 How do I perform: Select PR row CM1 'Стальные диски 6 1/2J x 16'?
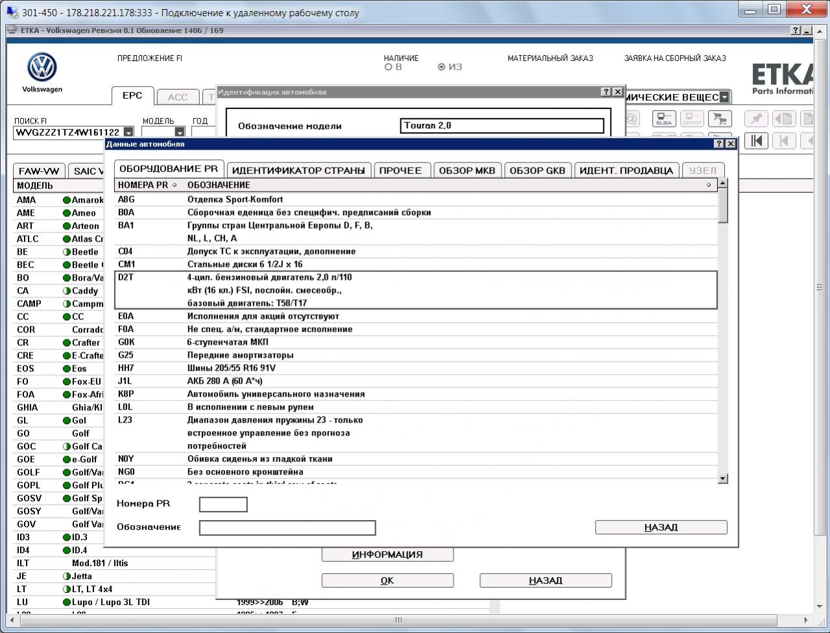point(416,264)
